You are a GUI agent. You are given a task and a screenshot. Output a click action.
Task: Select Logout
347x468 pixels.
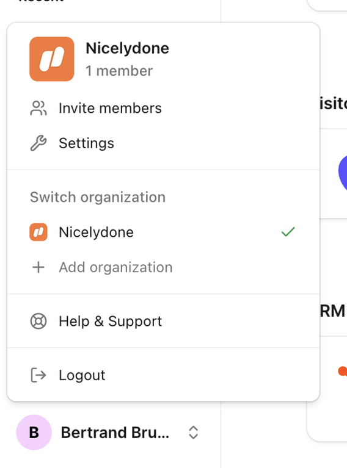click(x=163, y=375)
